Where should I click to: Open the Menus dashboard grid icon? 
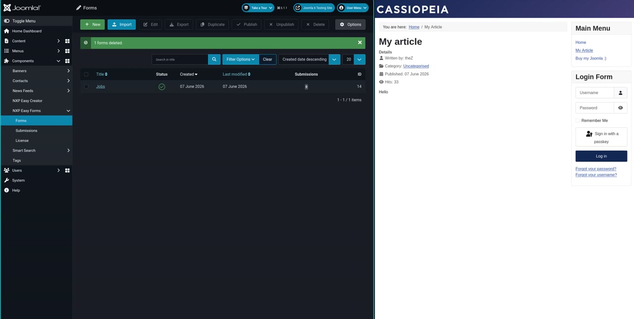(x=67, y=51)
